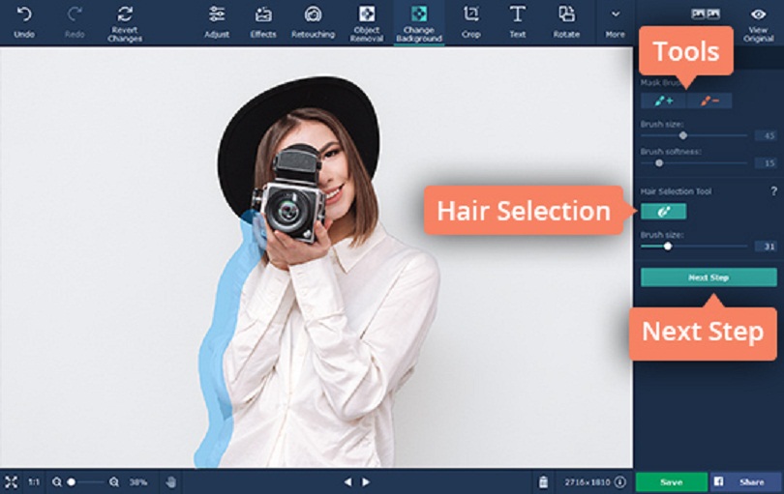This screenshot has width=784, height=494.
Task: Activate the Hair Selection Tool brush button
Action: 663,211
